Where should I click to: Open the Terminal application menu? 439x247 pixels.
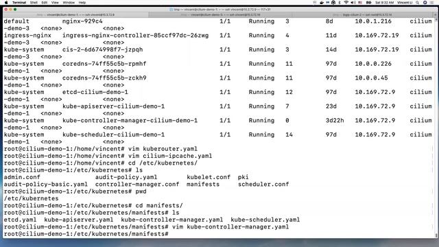[19, 3]
